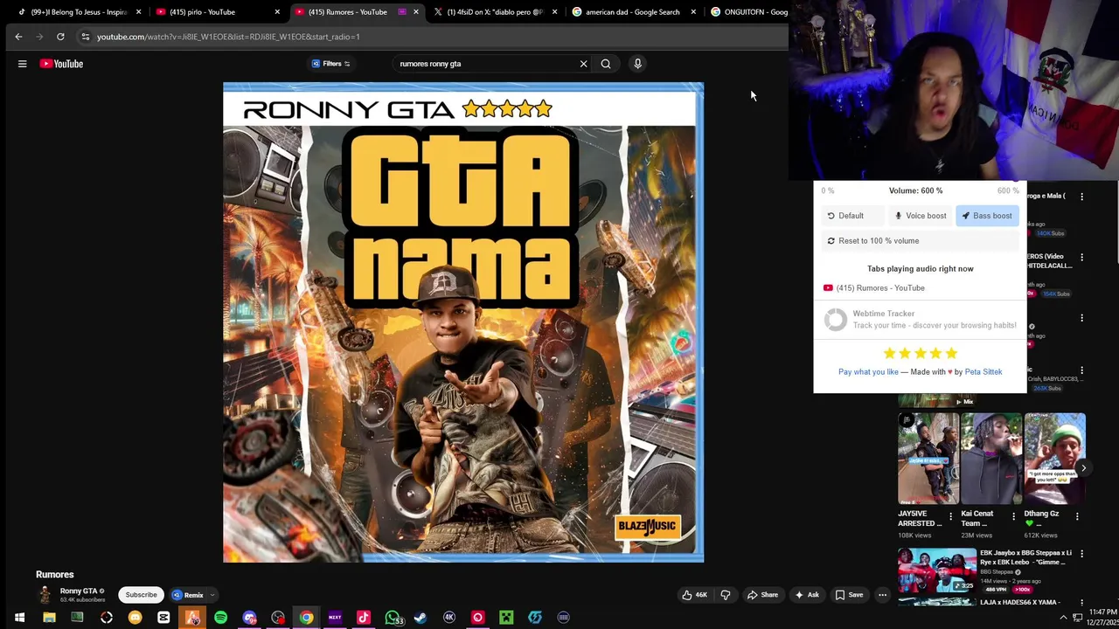This screenshot has height=629, width=1119.
Task: Click the magnifier search icon
Action: tap(606, 64)
